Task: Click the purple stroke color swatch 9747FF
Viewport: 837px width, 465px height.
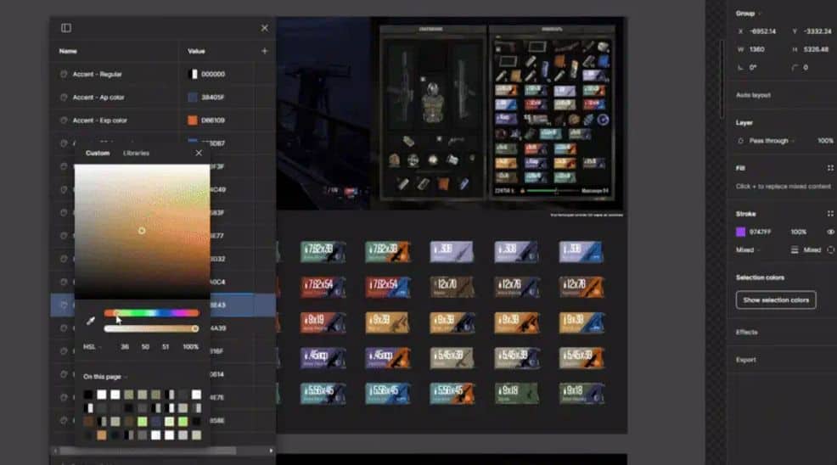Action: point(741,232)
